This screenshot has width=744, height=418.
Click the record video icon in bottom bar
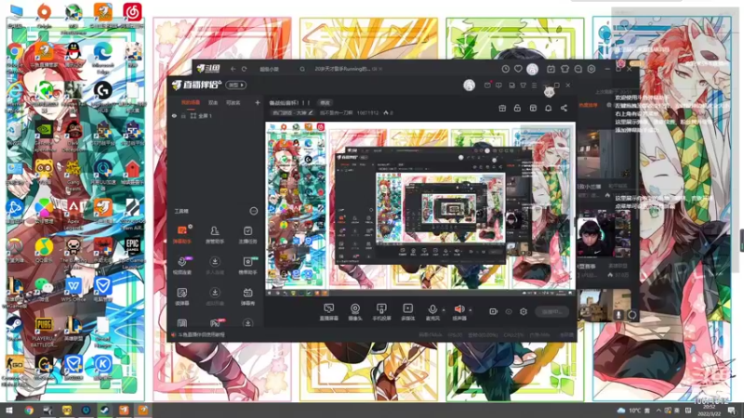pos(493,311)
